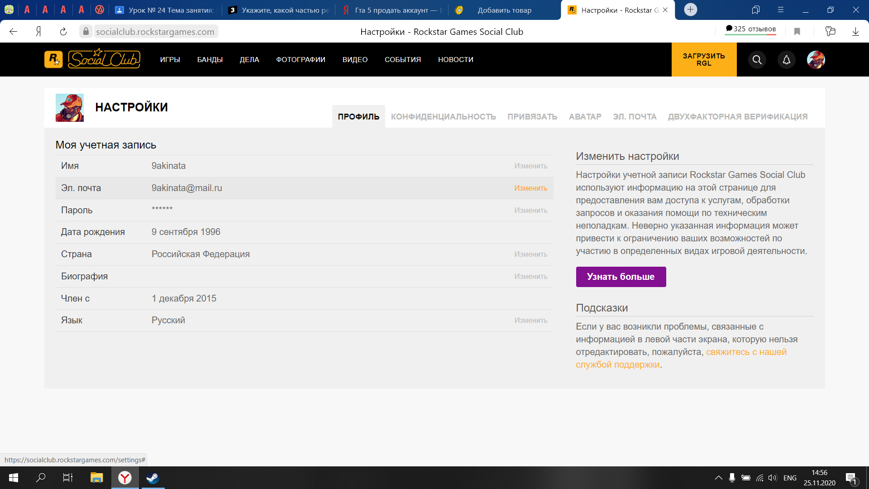Open File Explorer on taskbar

[x=96, y=478]
